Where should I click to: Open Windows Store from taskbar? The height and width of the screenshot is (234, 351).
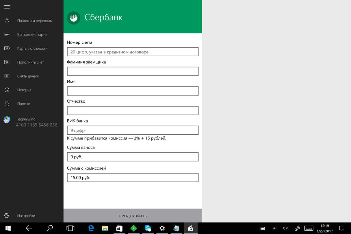coord(119,229)
